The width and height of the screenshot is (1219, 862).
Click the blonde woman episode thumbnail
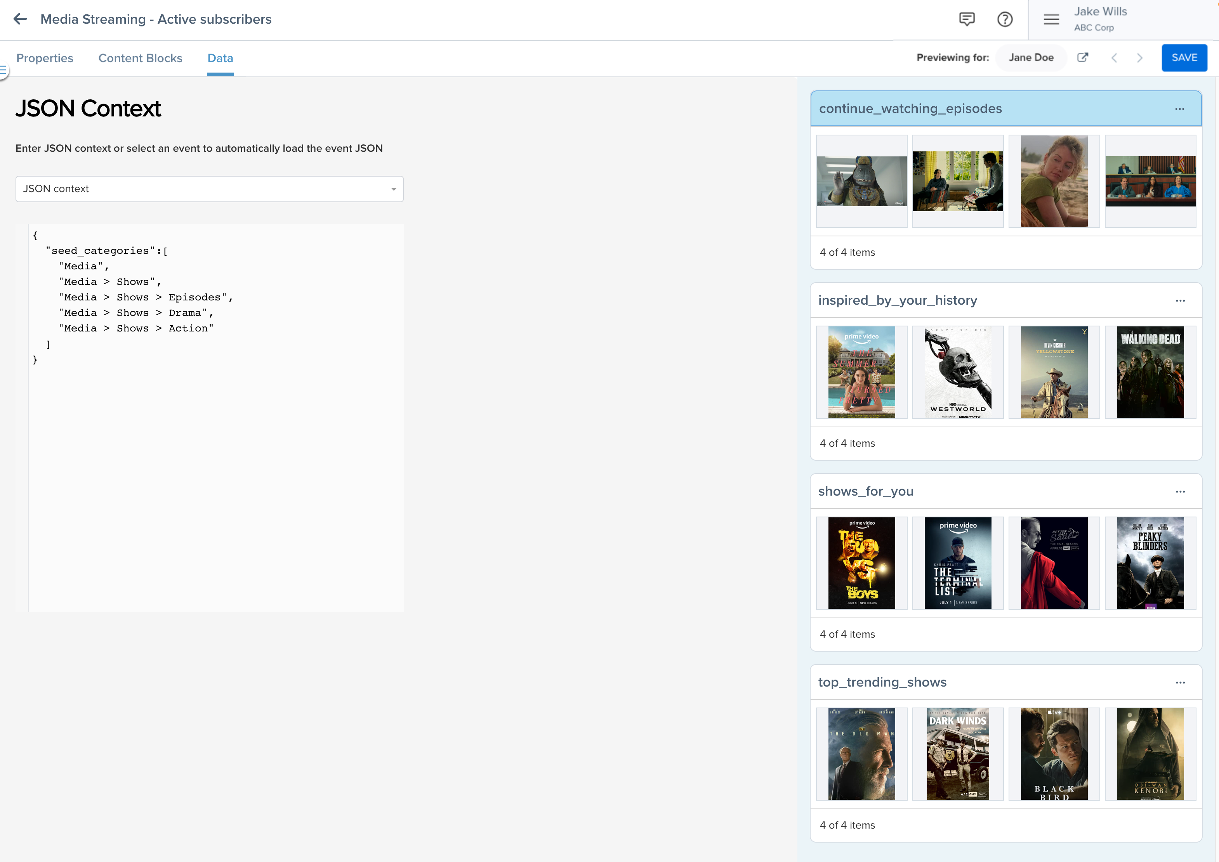tap(1054, 181)
